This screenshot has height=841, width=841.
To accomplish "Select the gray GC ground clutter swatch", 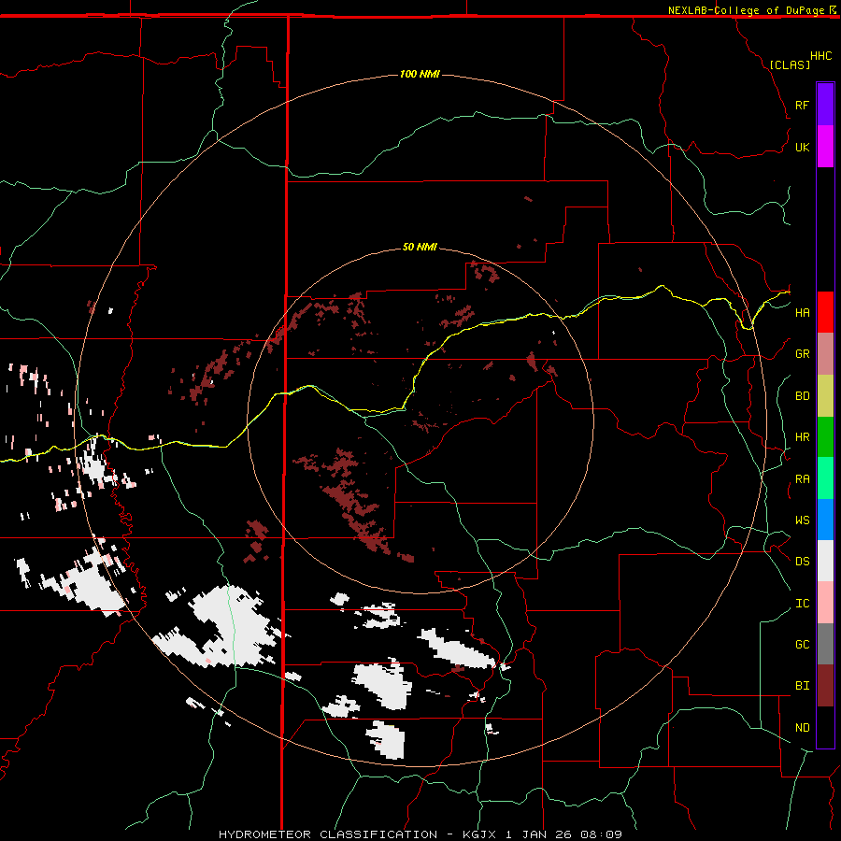I will tap(825, 644).
